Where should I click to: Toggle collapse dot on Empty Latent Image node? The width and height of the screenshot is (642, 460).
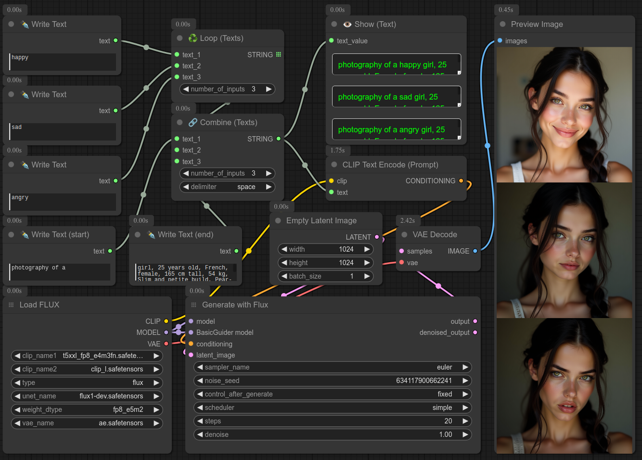coord(278,221)
